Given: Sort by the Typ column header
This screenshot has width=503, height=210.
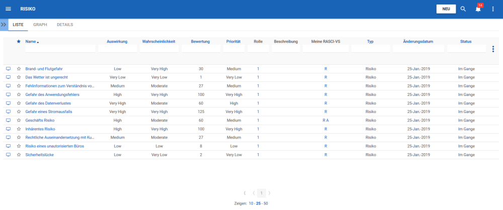Looking at the screenshot, I should 370,41.
